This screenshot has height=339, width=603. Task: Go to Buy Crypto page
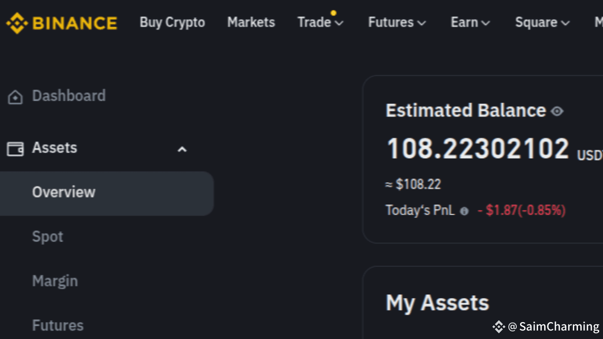coord(172,23)
